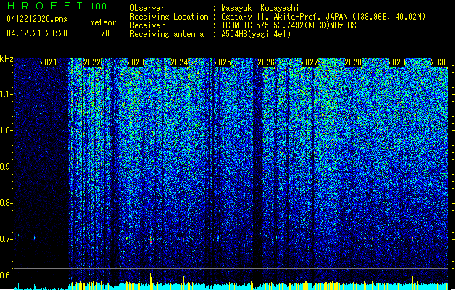This screenshot has height=290, width=456.
Task: Click the Observer label
Action: pyautogui.click(x=147, y=8)
